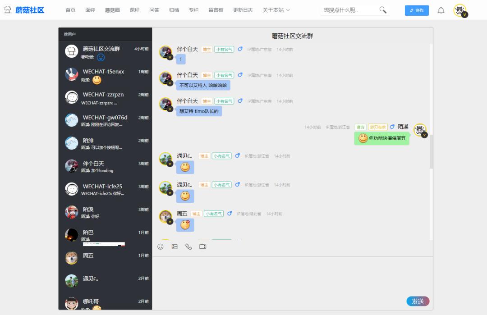
Task: Open notifications via bell icon
Action: pos(441,10)
